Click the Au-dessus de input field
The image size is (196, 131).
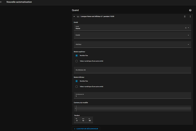[x=132, y=70]
